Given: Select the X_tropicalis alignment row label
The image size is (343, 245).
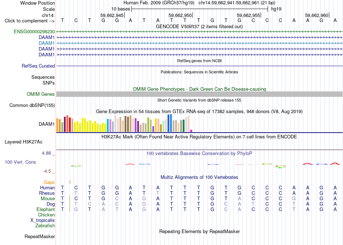Looking at the screenshot, I should 43,220.
